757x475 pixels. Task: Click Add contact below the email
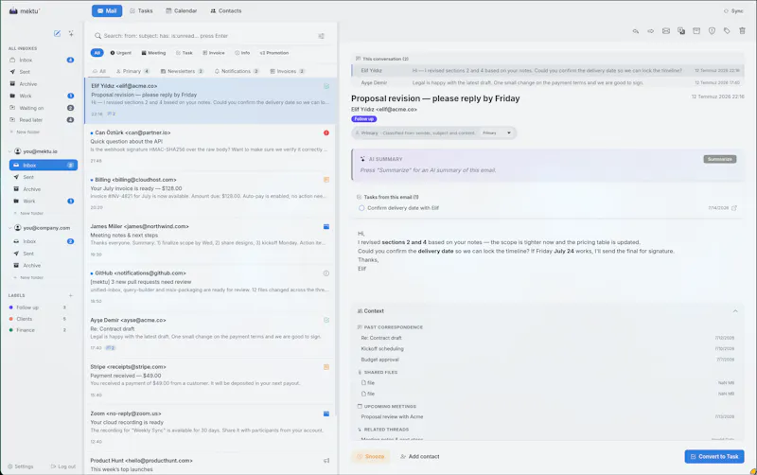[419, 457]
